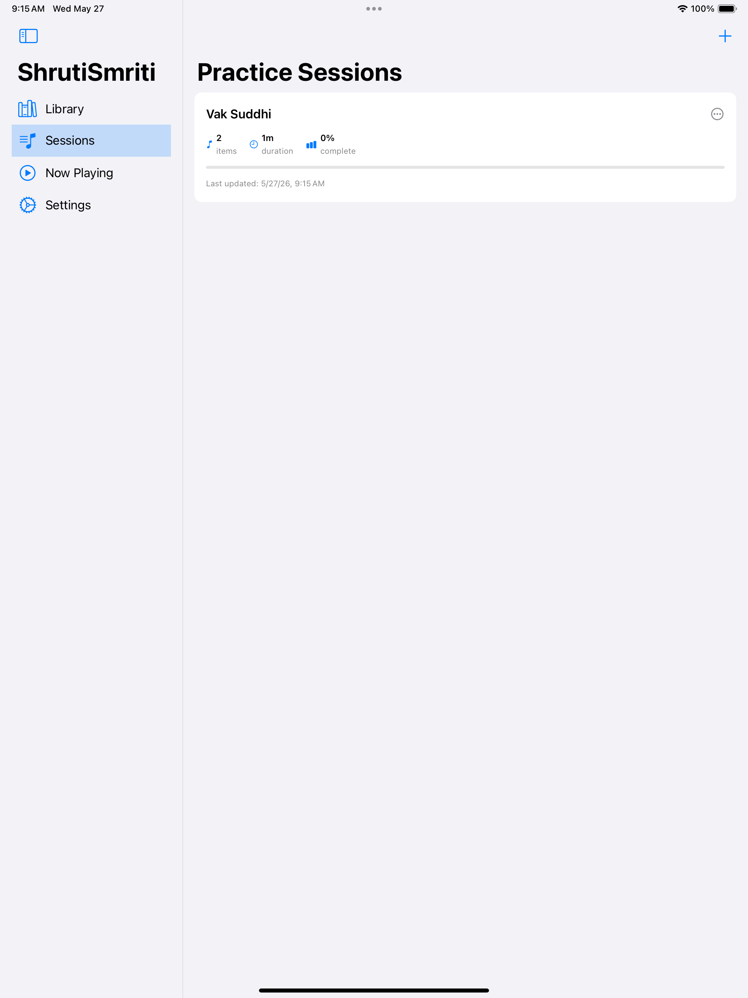Click the clock duration icon
The image size is (748, 998).
253,144
